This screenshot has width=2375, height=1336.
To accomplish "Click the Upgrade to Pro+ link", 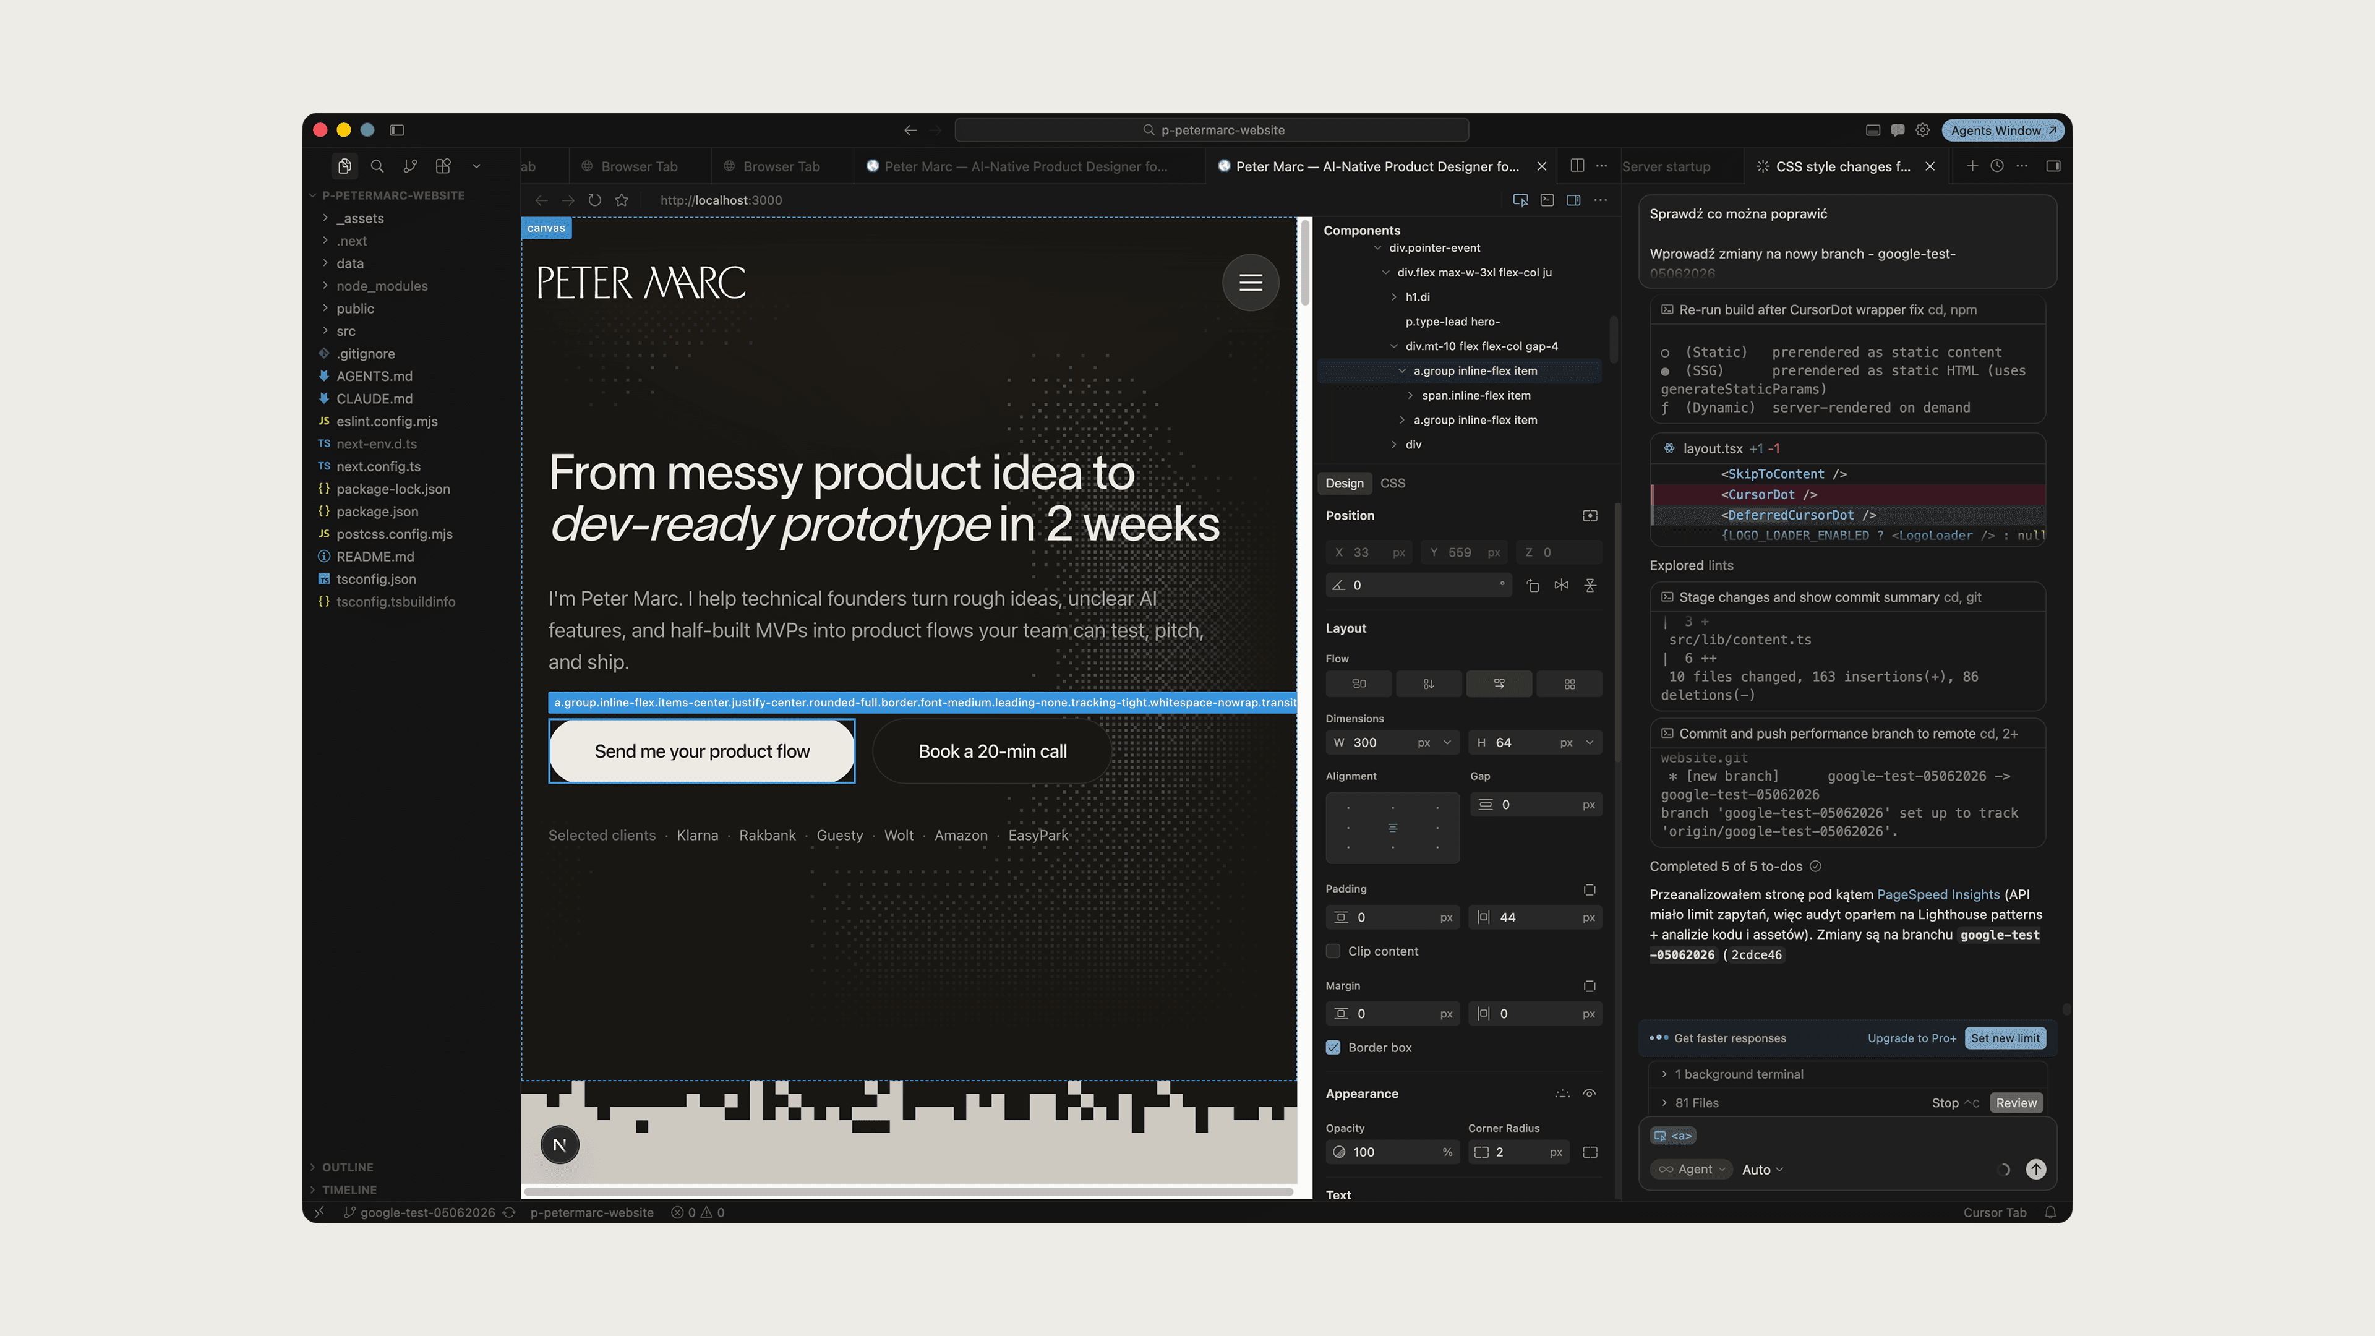I will [1911, 1038].
